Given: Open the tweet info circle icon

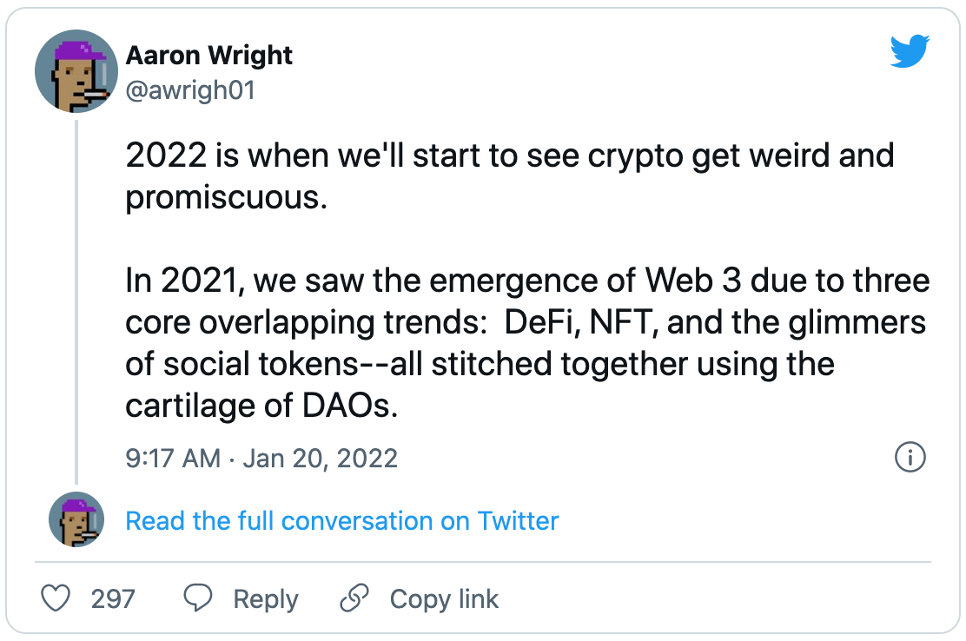Looking at the screenshot, I should click(910, 457).
